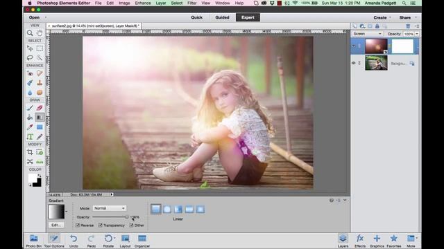Select the Content-Aware Move tool

pyautogui.click(x=30, y=162)
